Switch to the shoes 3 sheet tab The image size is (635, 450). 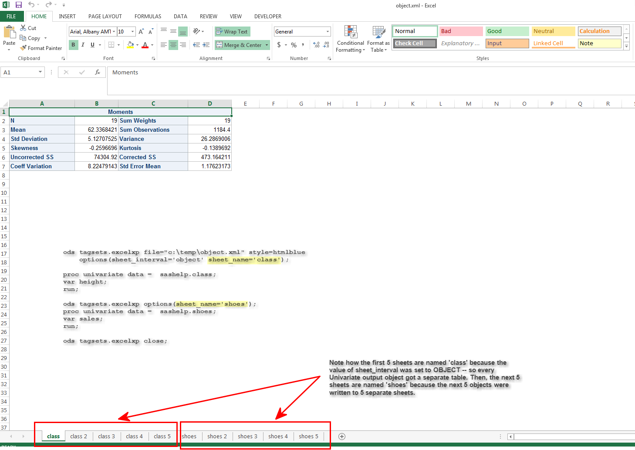point(247,437)
